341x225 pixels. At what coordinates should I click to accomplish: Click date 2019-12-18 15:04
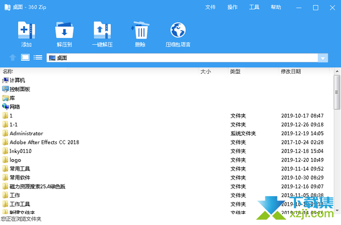click(302, 151)
